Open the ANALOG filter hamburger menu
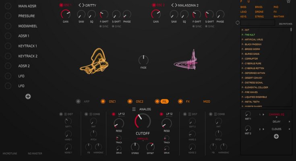This screenshot has width=296, height=161. 134,109
